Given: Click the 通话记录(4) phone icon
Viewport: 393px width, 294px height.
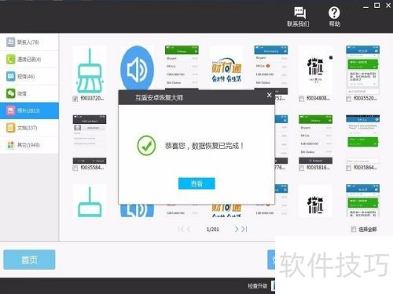Looking at the screenshot, I should 11,59.
